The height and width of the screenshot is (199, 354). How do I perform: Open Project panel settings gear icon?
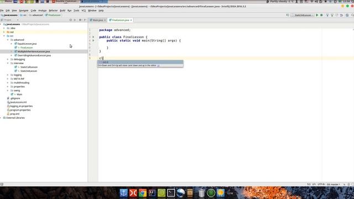click(80, 20)
